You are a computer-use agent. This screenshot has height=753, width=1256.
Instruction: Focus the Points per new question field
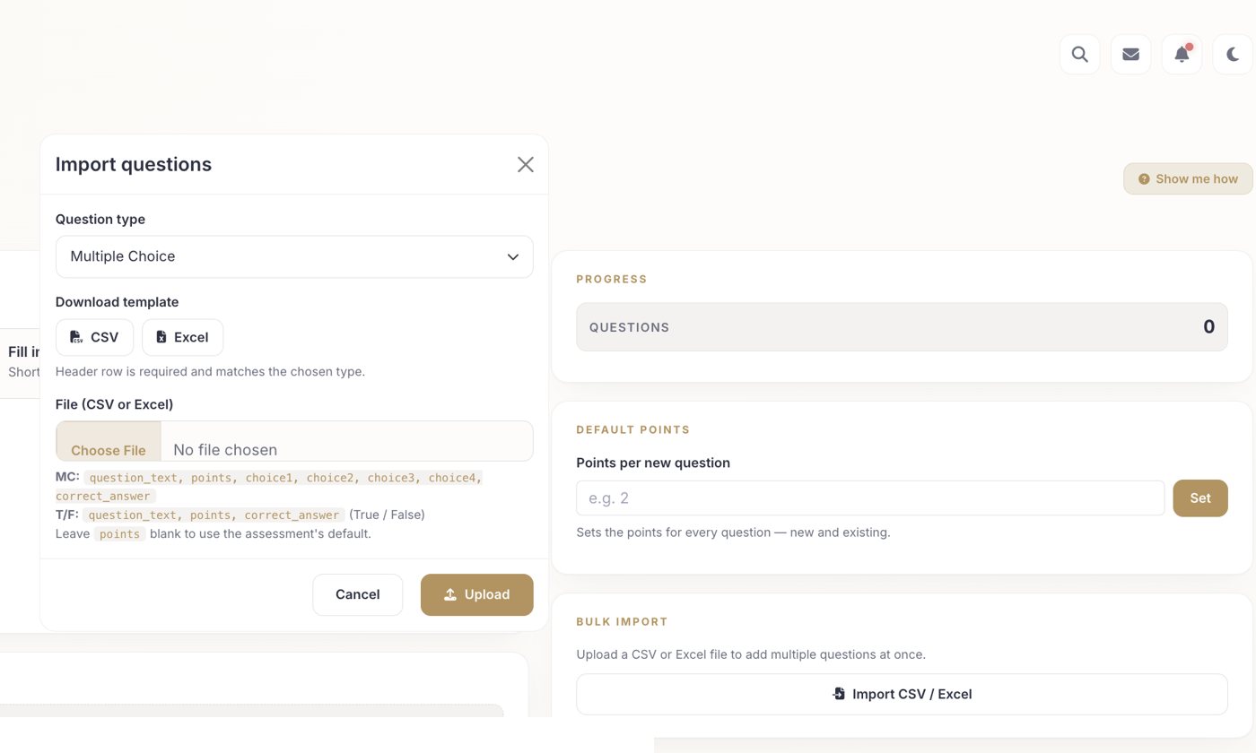tap(870, 498)
